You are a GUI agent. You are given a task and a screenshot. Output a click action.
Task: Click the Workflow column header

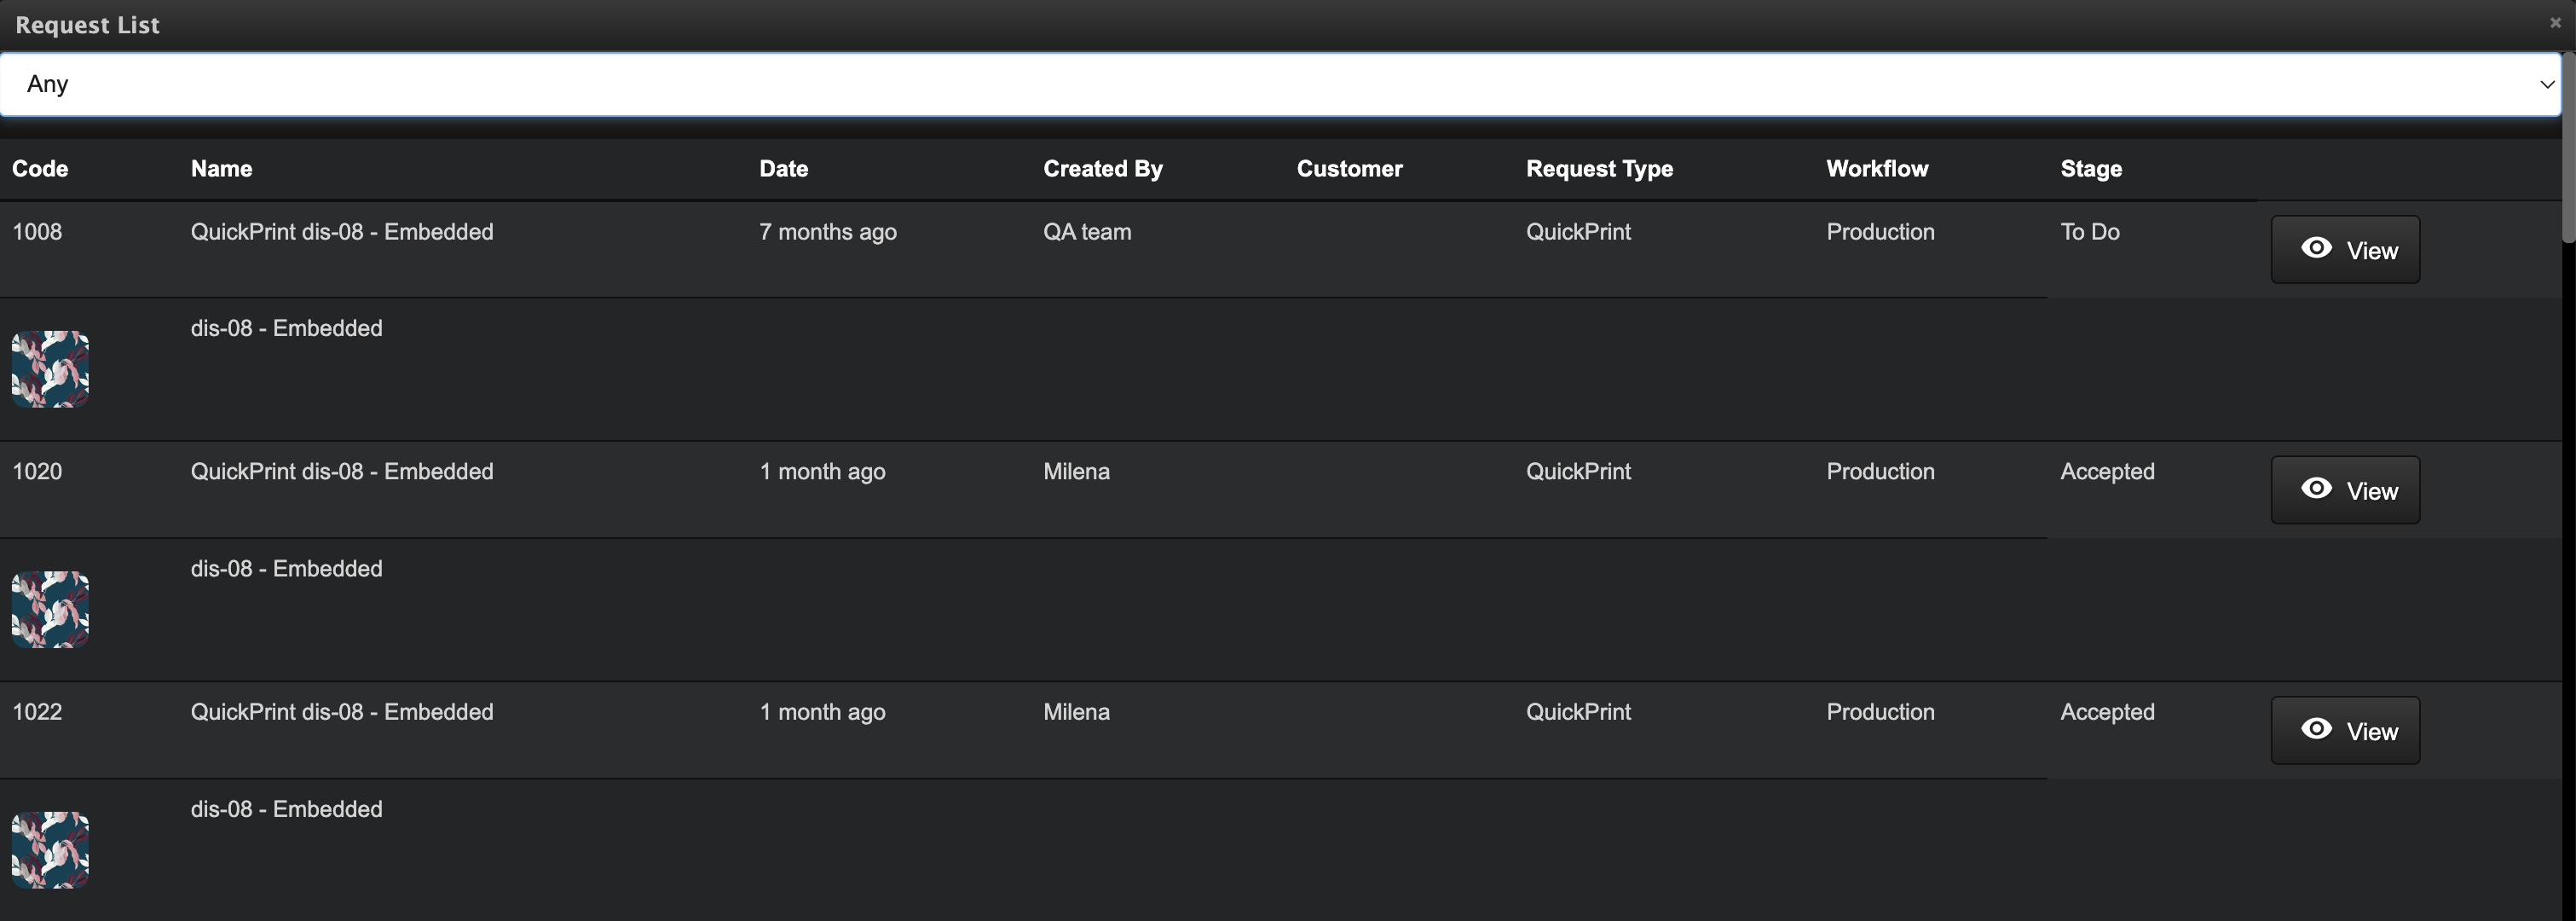coord(1876,169)
